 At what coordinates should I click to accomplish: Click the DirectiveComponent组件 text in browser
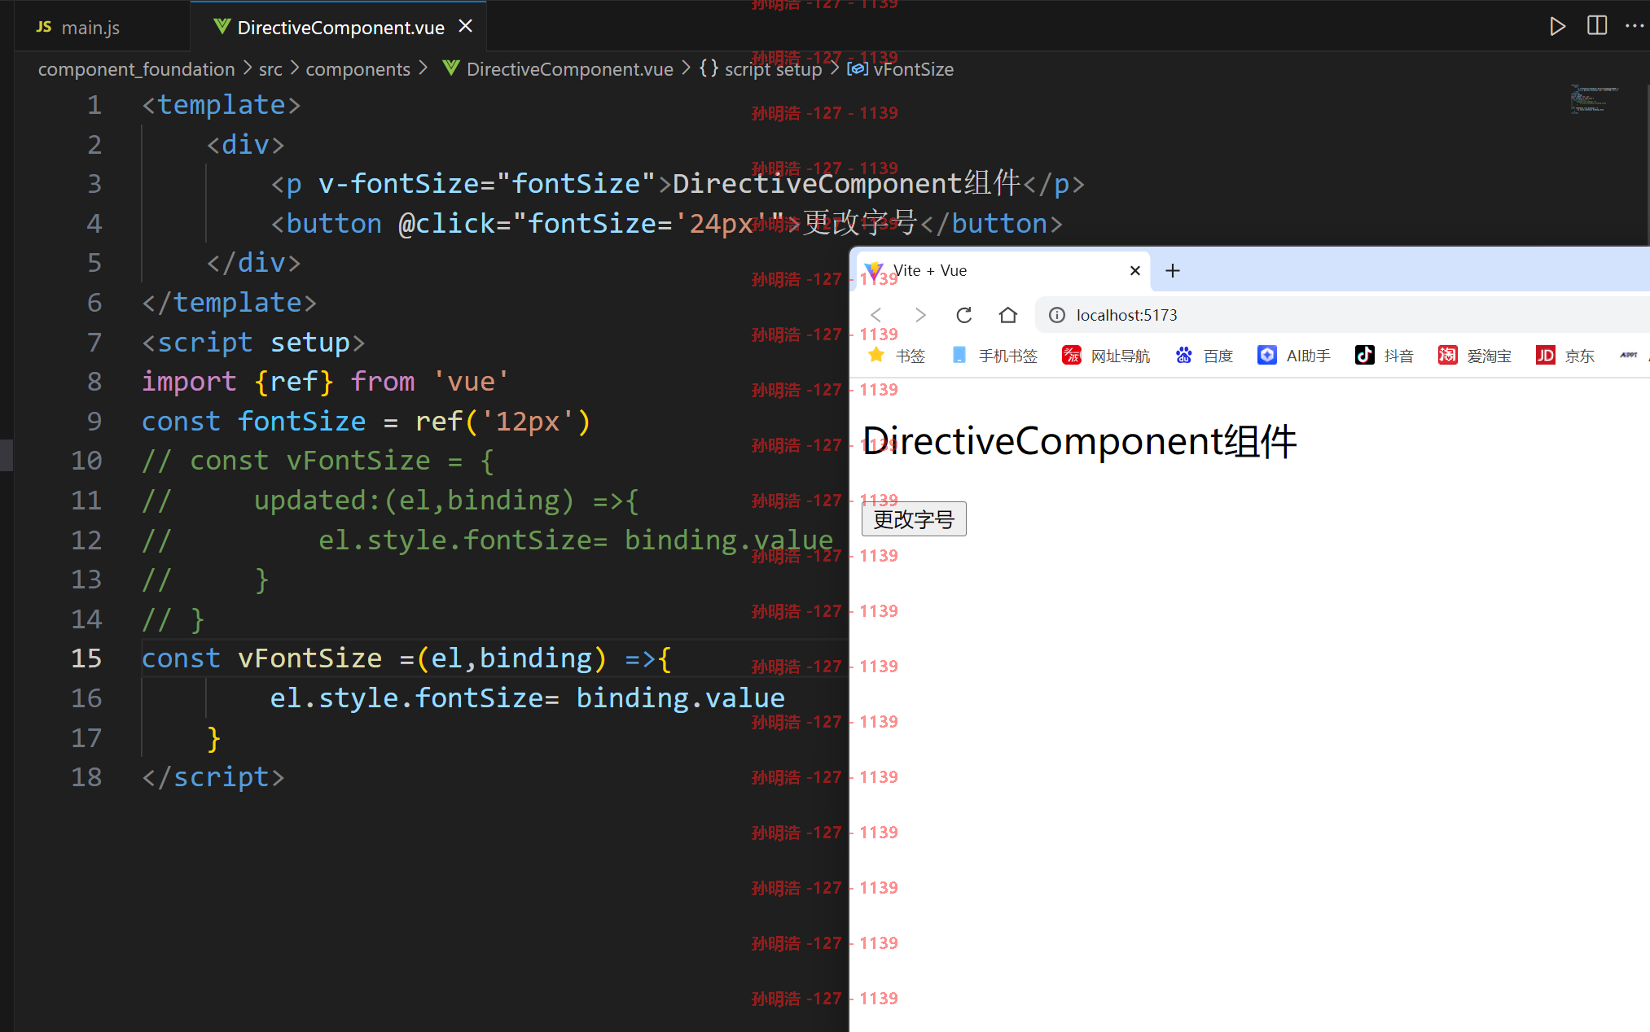(x=1079, y=442)
